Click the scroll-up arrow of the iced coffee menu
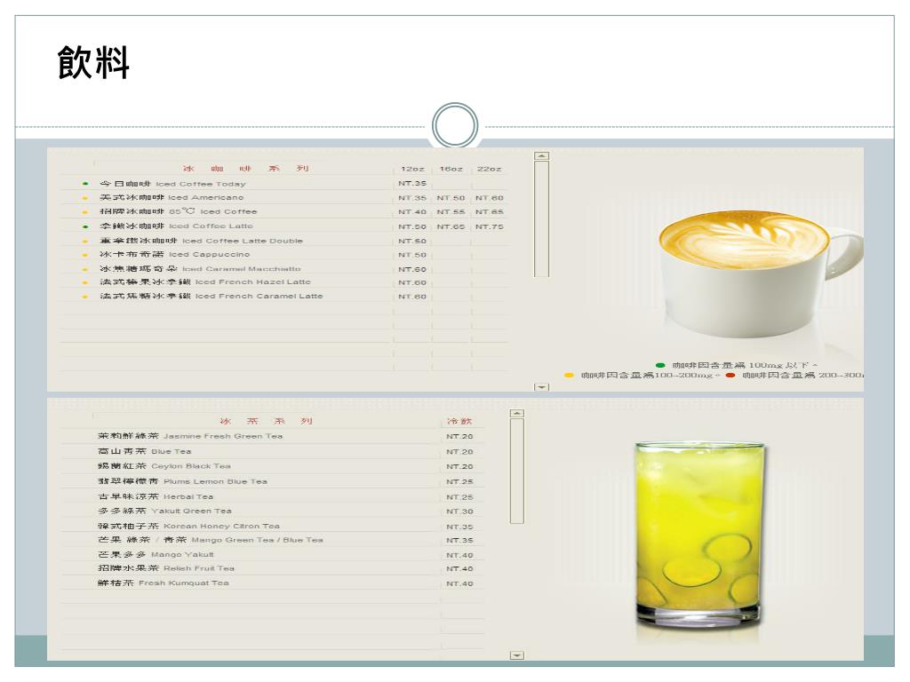Image resolution: width=910 pixels, height=682 pixels. [x=541, y=156]
